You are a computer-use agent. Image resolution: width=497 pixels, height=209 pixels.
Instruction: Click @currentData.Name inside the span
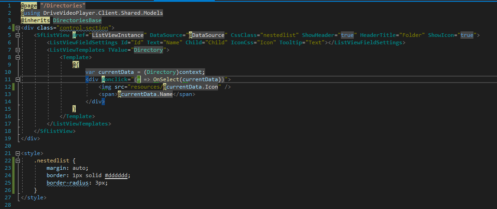pos(145,95)
